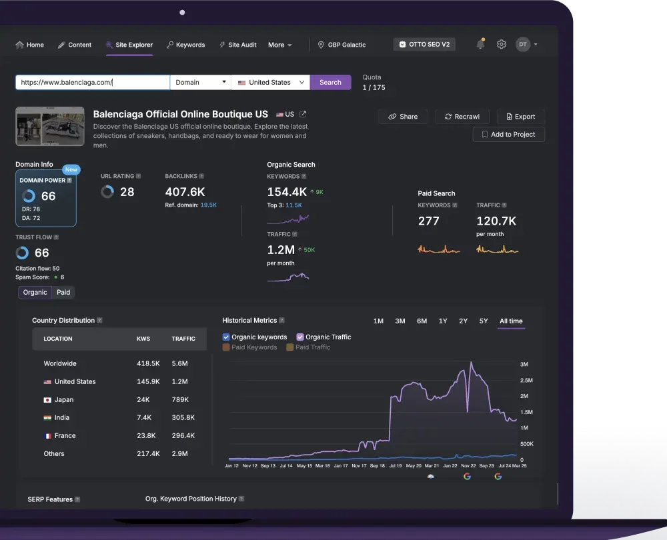Screen dimensions: 667x540
Task: Select the 6M time range
Action: pyautogui.click(x=422, y=321)
